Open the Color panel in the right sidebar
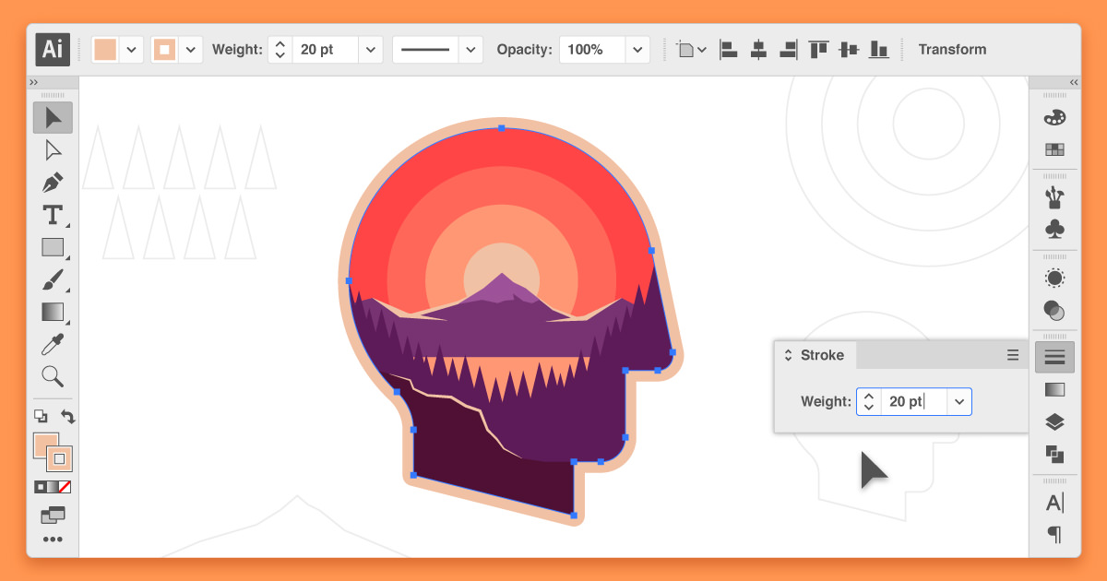The width and height of the screenshot is (1107, 581). pyautogui.click(x=1054, y=117)
